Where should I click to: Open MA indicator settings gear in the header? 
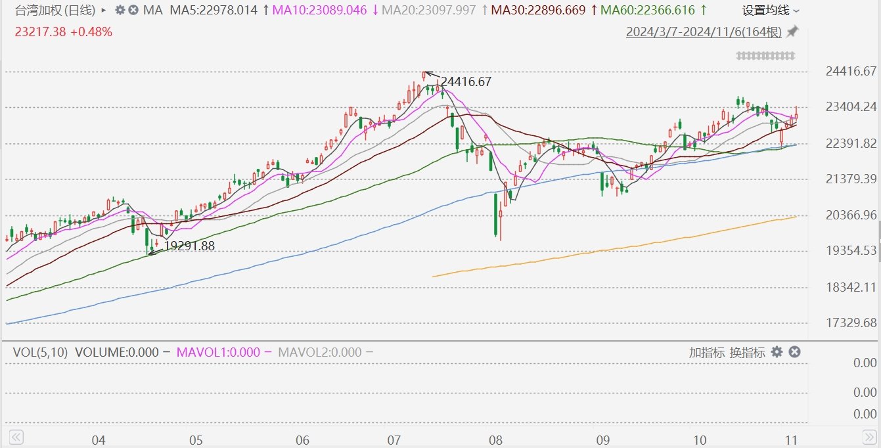pyautogui.click(x=120, y=11)
